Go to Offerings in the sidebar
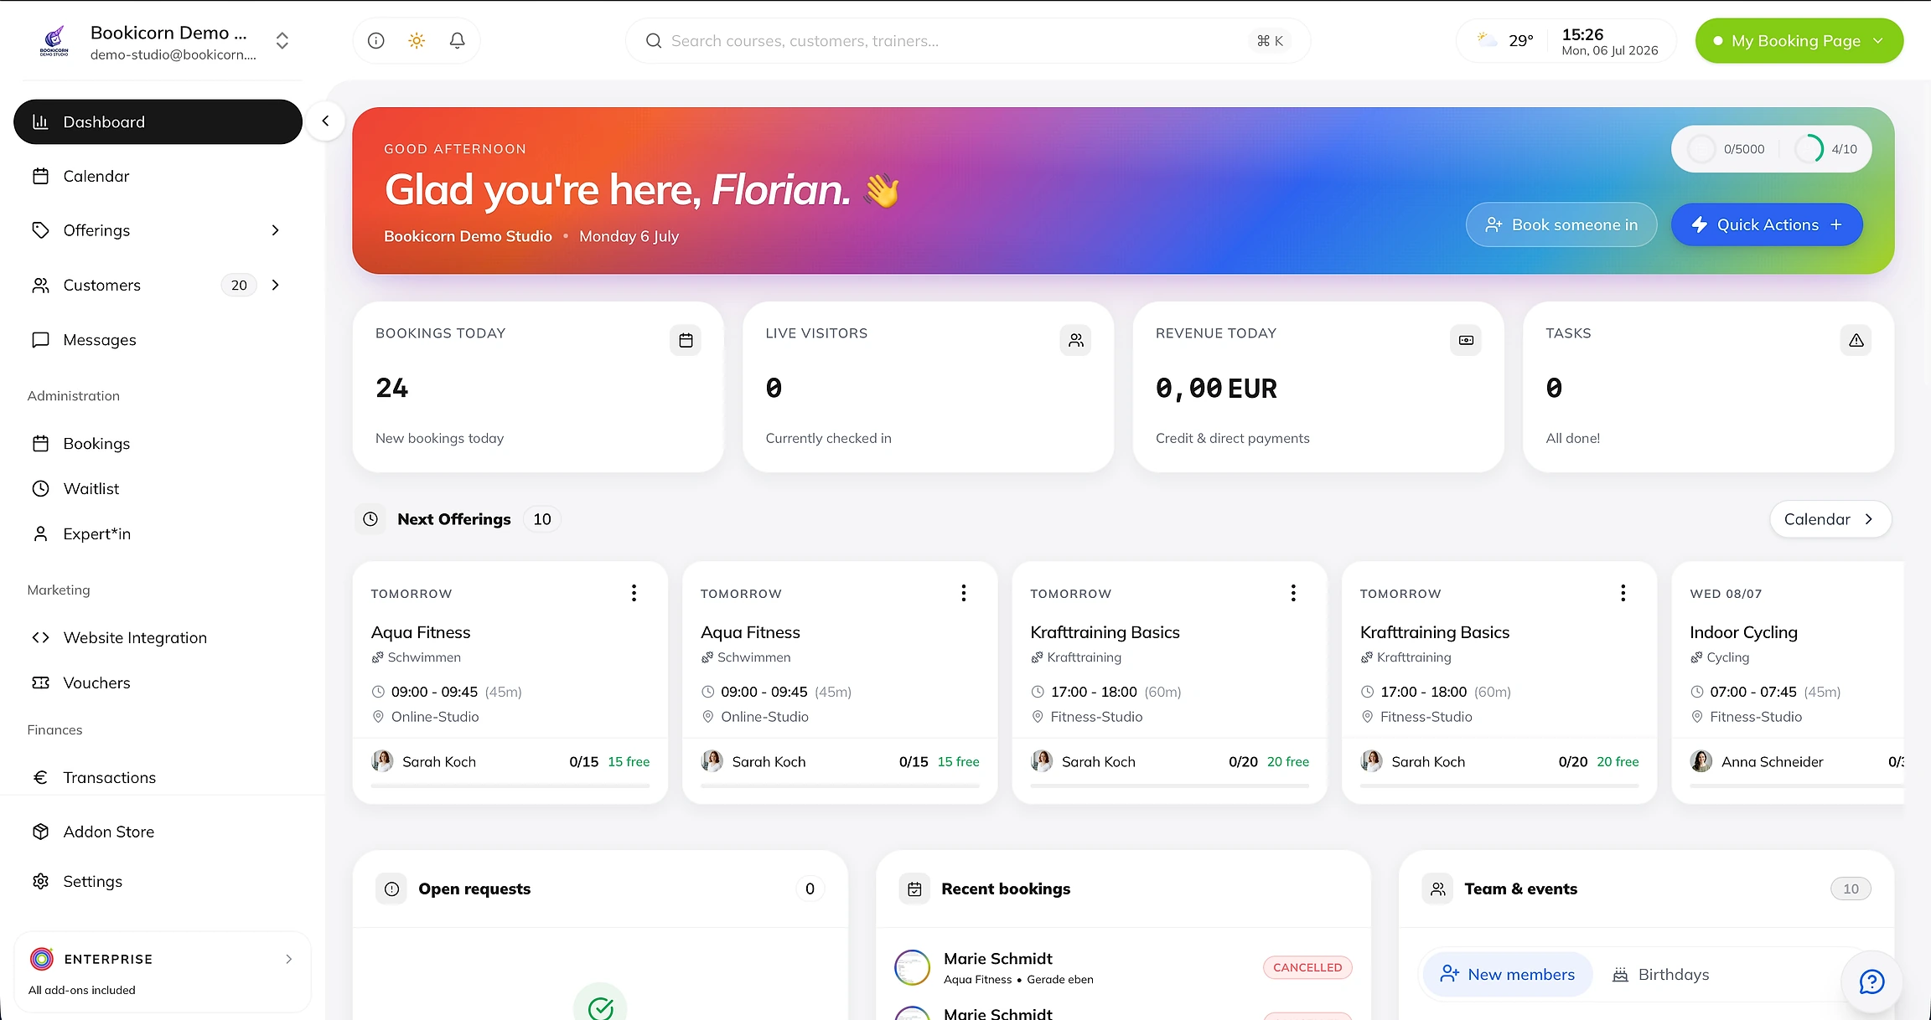The height and width of the screenshot is (1020, 1931). click(x=96, y=230)
